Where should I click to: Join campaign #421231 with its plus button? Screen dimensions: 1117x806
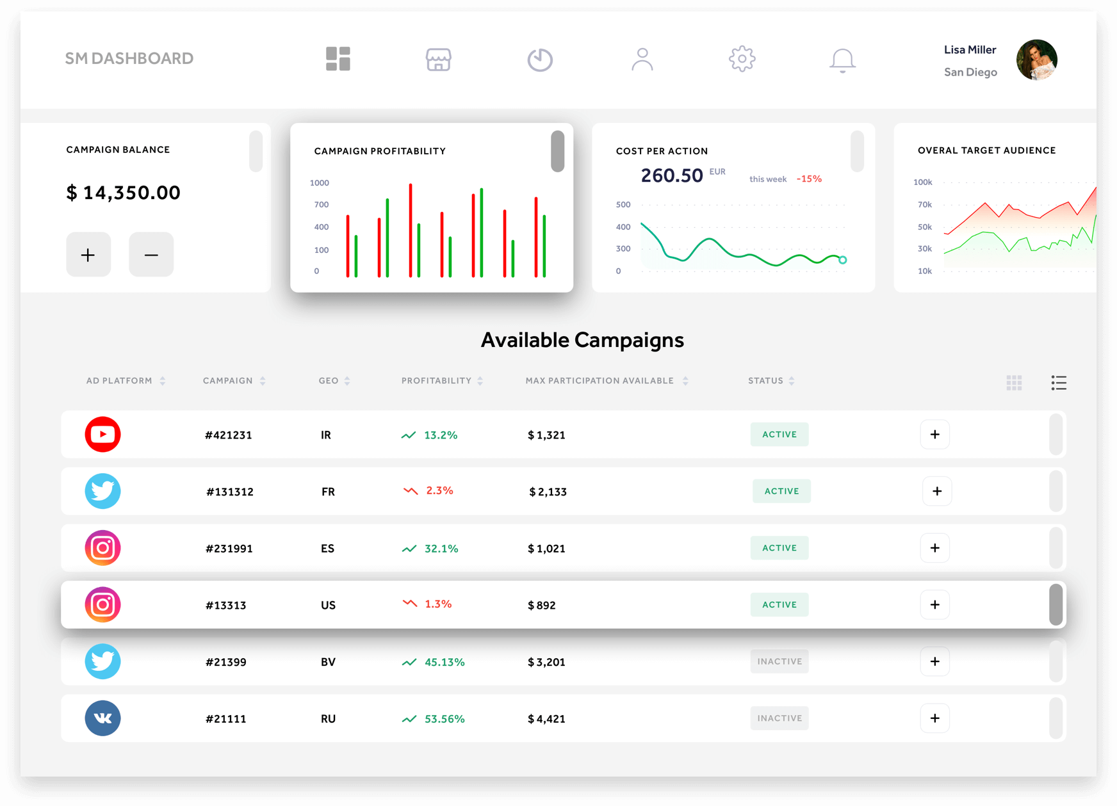coord(934,435)
